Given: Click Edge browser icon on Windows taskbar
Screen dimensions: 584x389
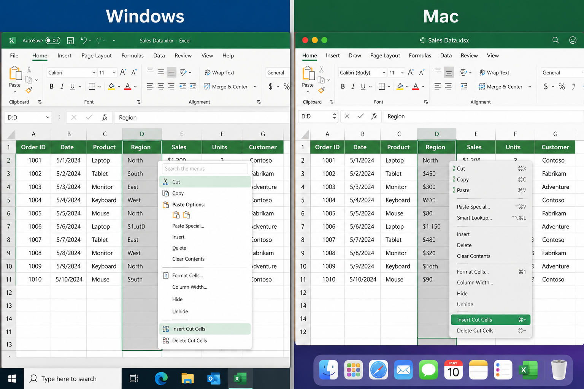Looking at the screenshot, I should click(x=161, y=379).
